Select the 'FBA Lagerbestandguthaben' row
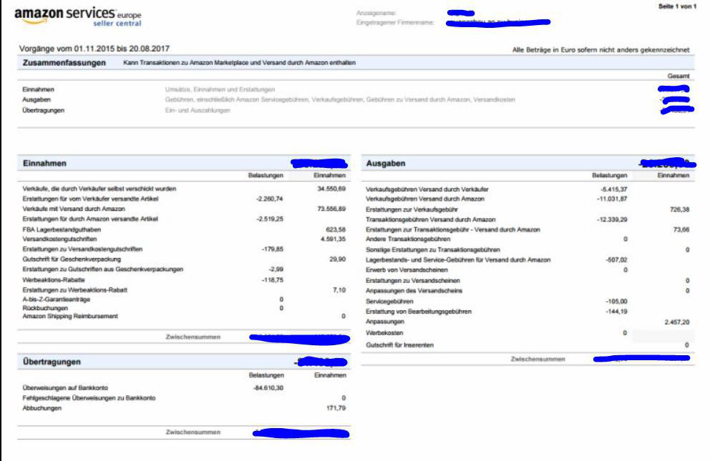The height and width of the screenshot is (461, 710). pos(64,229)
